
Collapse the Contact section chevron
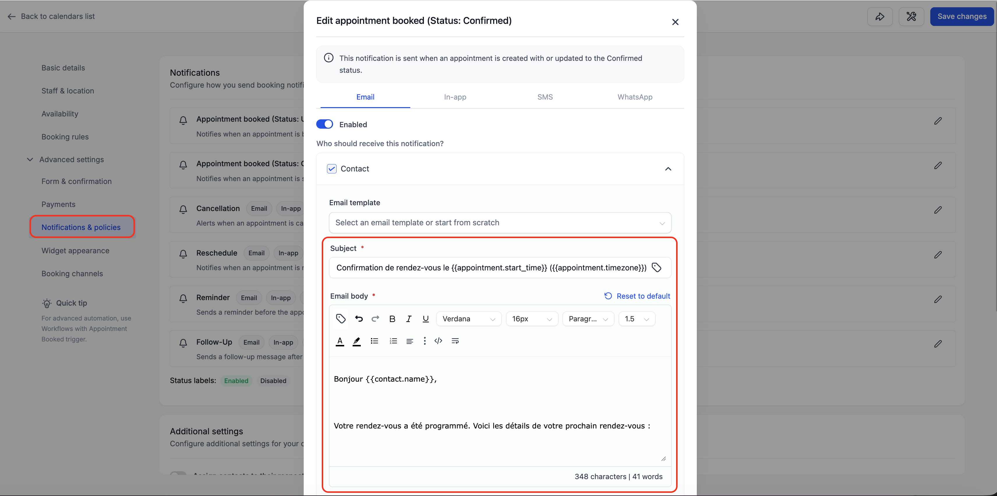pyautogui.click(x=668, y=169)
